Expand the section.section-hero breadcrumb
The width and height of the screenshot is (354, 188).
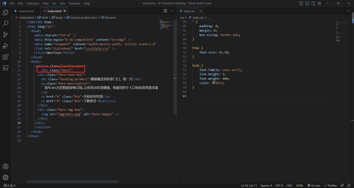[84, 17]
